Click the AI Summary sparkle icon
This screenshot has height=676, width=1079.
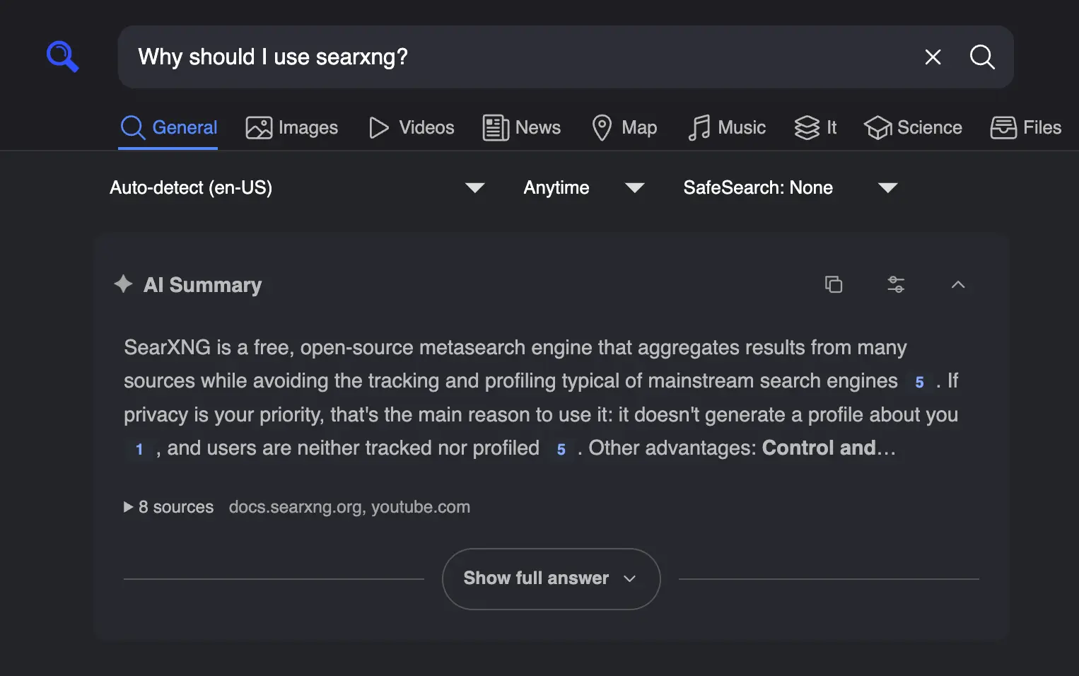pos(123,284)
